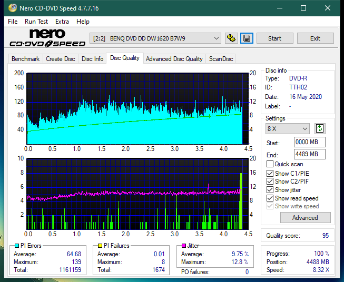Open the BENQ DVD drive selection dropdown
The height and width of the screenshot is (282, 344).
(155, 38)
